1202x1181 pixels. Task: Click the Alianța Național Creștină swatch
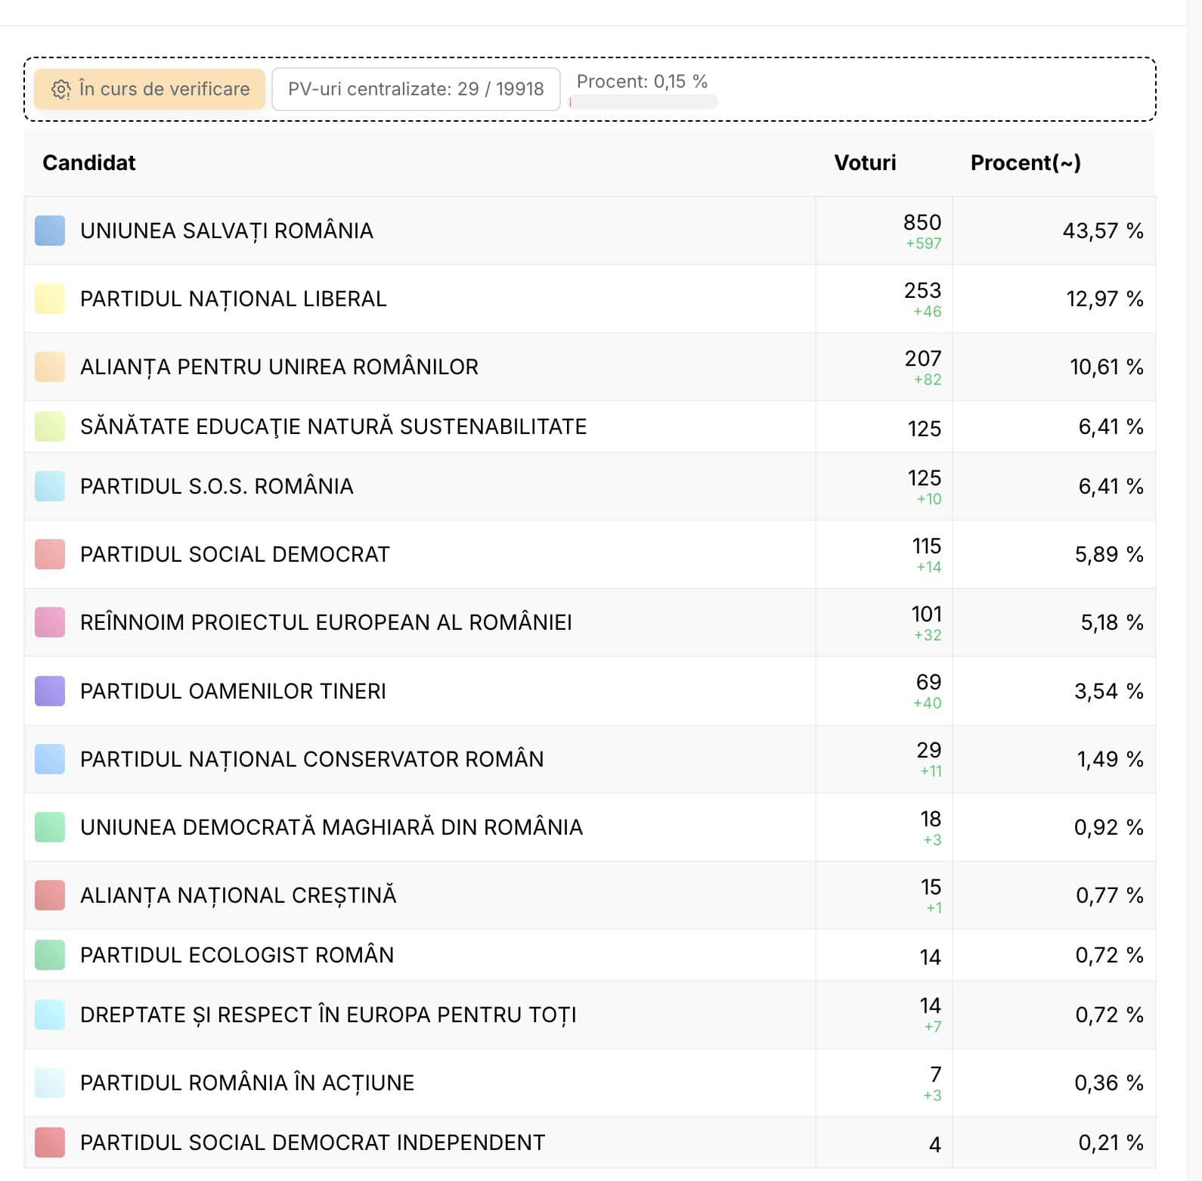tap(50, 895)
